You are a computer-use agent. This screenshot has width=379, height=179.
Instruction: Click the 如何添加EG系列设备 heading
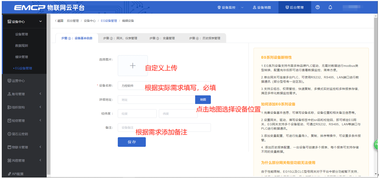point(278,104)
